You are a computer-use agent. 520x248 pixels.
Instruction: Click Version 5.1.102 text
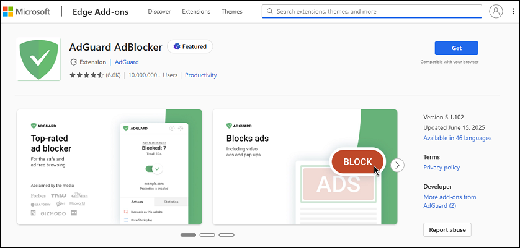(x=444, y=117)
